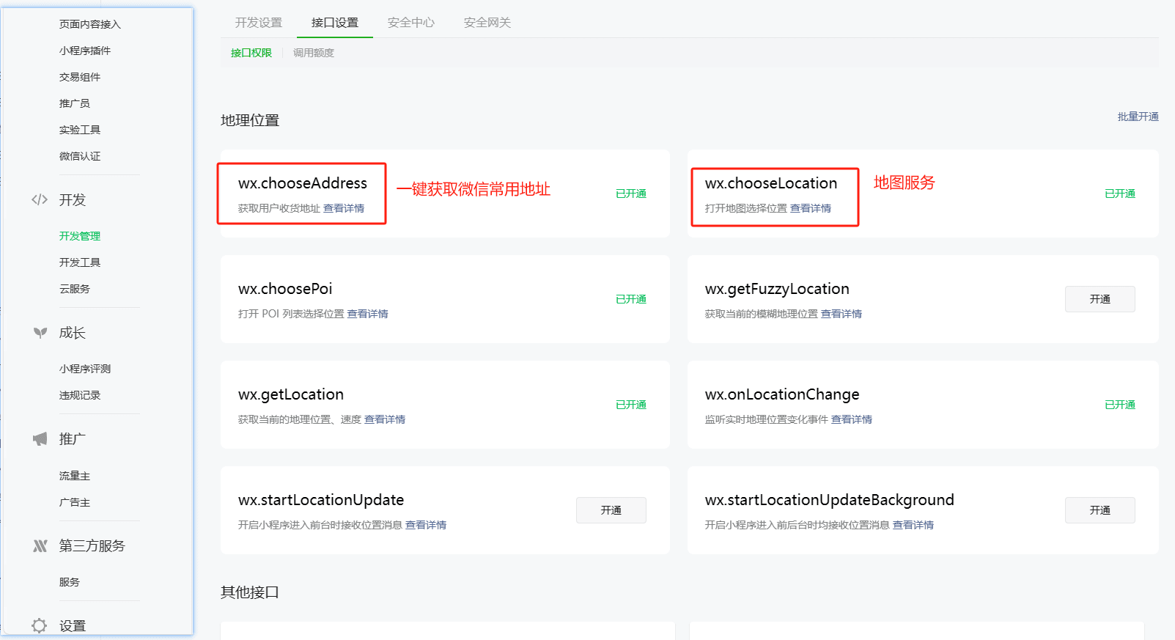Click 开通 for wx.startLocationUpdateBackground
Image resolution: width=1175 pixels, height=640 pixels.
coord(1100,510)
